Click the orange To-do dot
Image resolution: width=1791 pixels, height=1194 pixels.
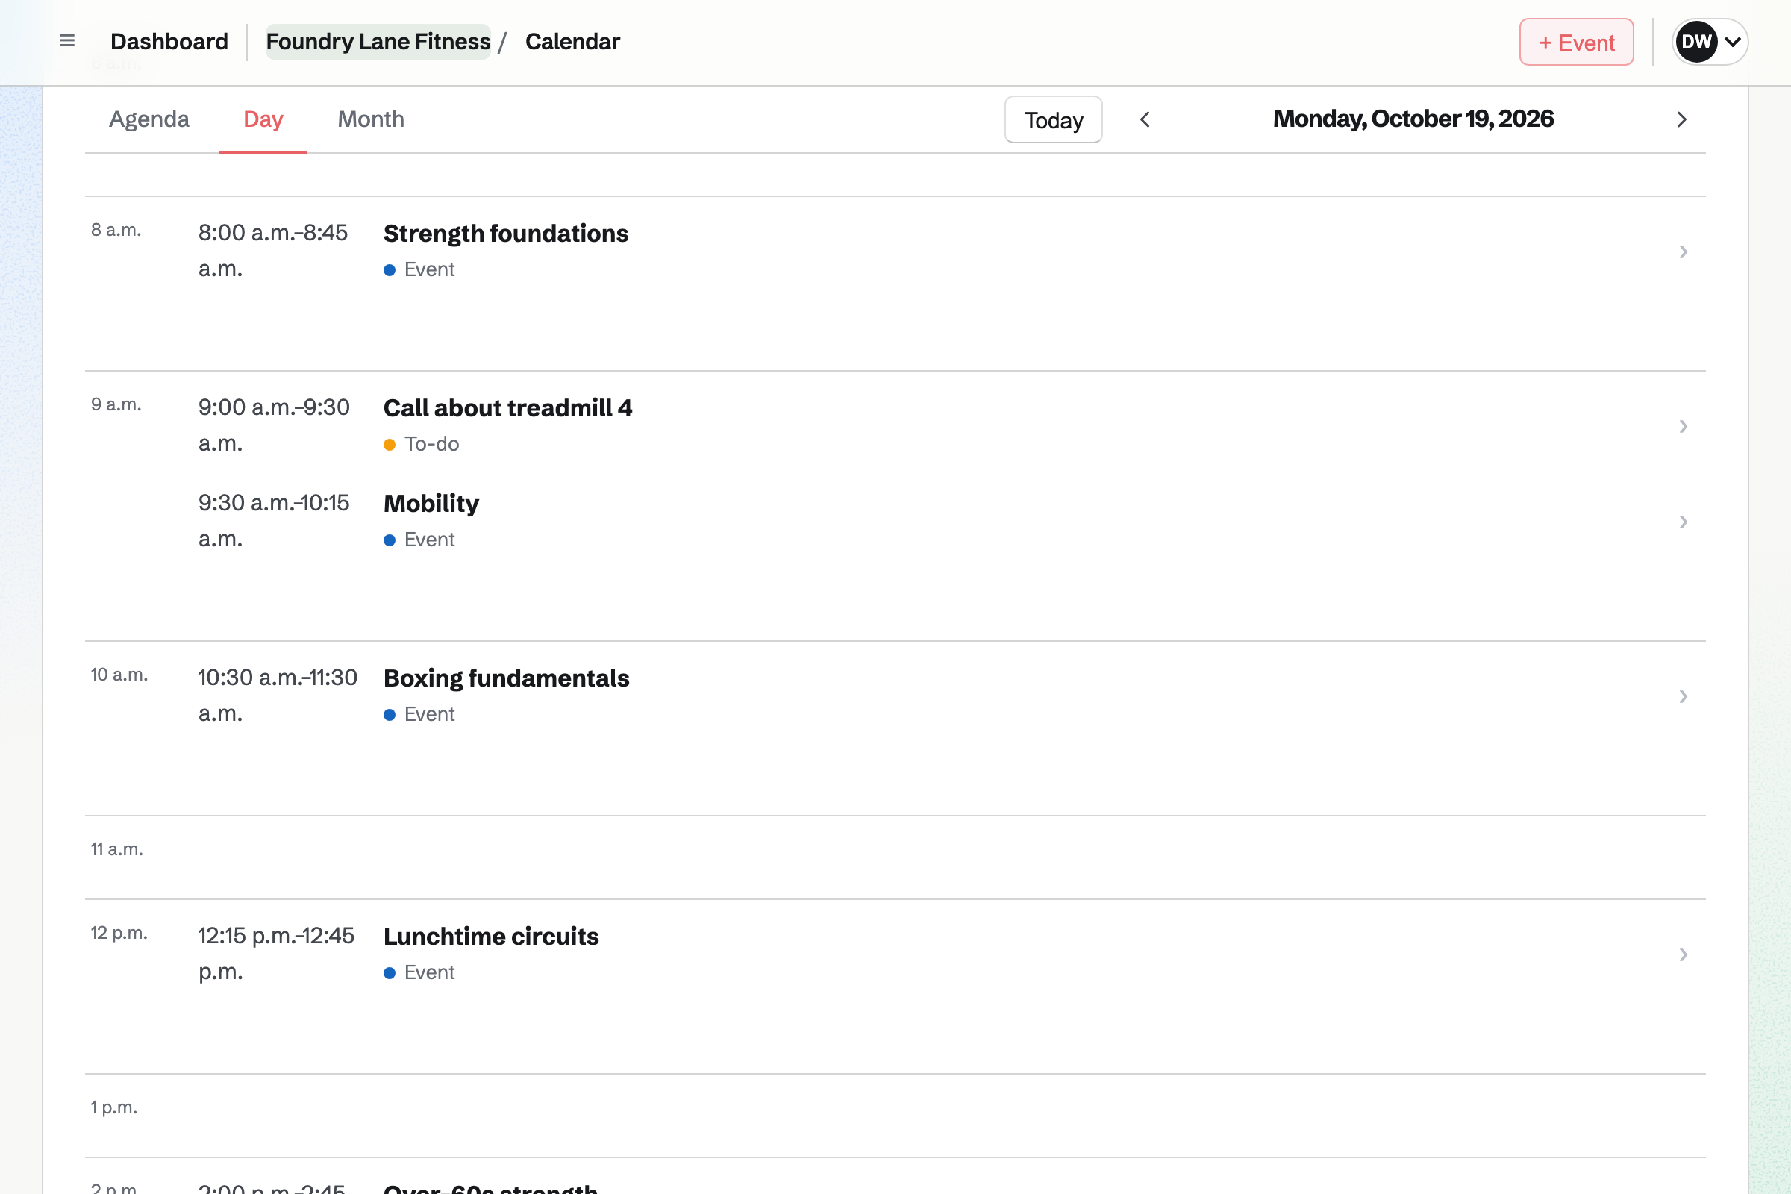pyautogui.click(x=389, y=445)
